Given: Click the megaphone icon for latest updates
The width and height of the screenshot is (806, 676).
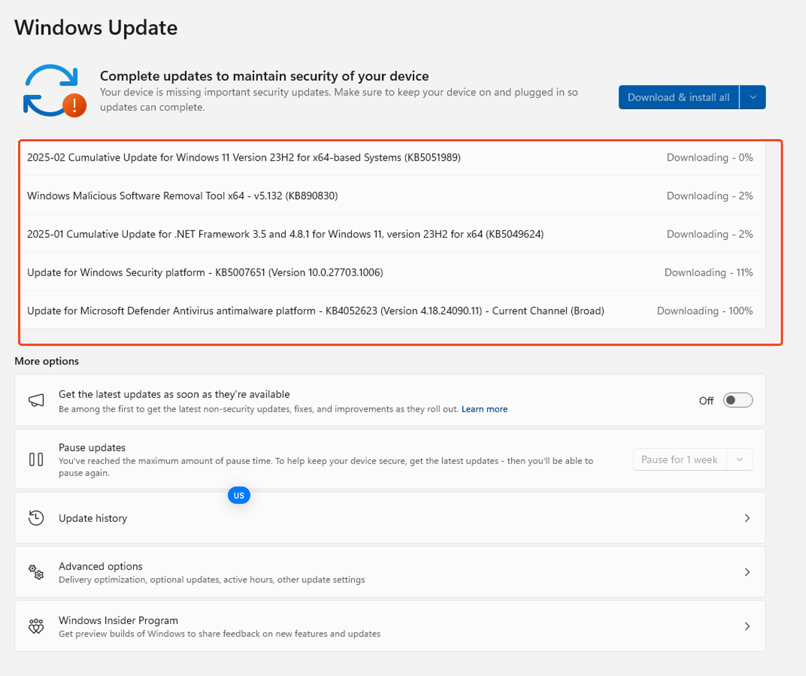Looking at the screenshot, I should [x=36, y=400].
